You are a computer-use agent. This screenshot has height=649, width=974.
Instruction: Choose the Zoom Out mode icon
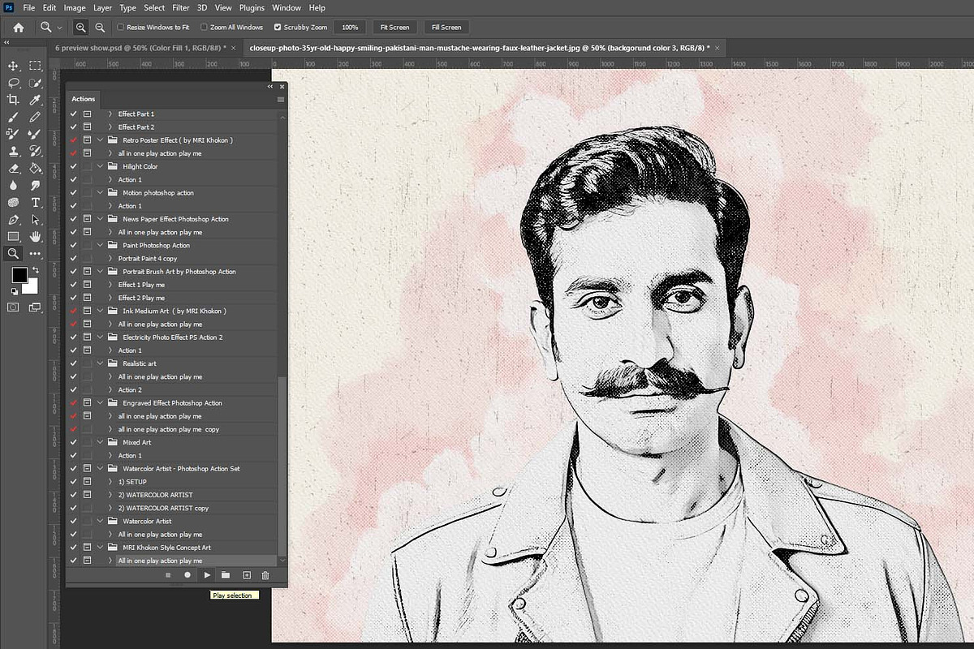click(x=99, y=27)
